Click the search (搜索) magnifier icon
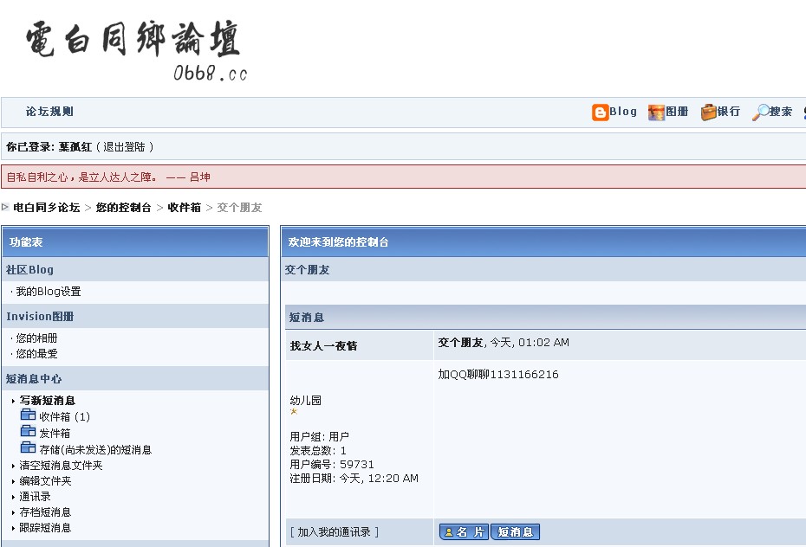 coord(760,113)
